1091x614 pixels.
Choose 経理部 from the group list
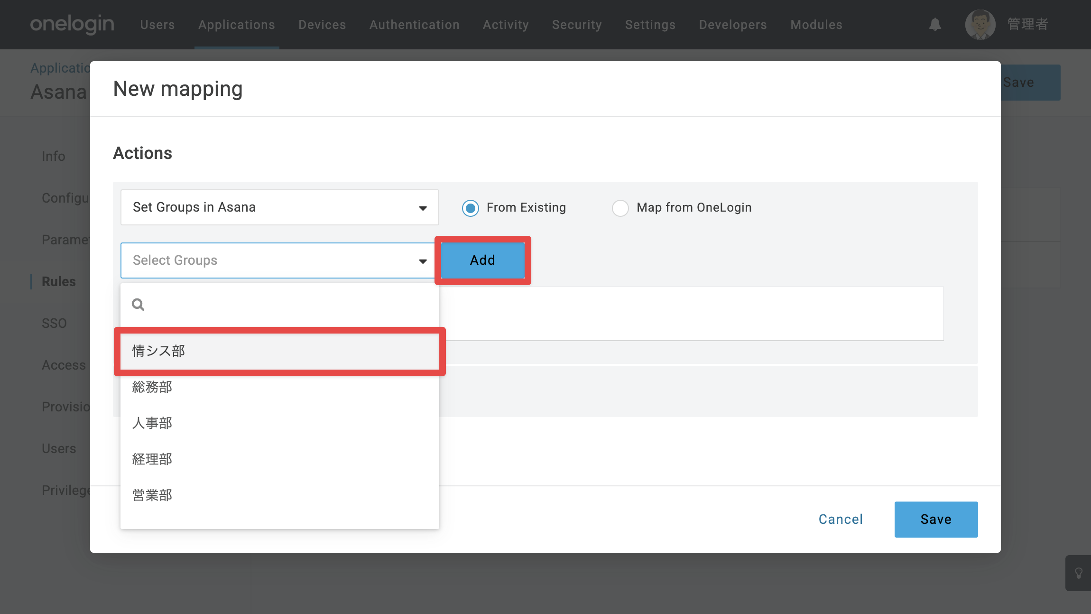tap(280, 459)
